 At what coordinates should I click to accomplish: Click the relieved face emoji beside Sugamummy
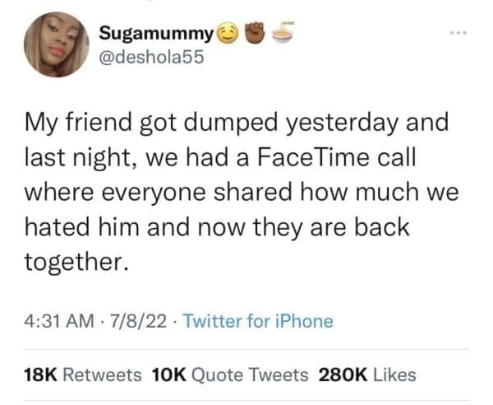coord(228,35)
